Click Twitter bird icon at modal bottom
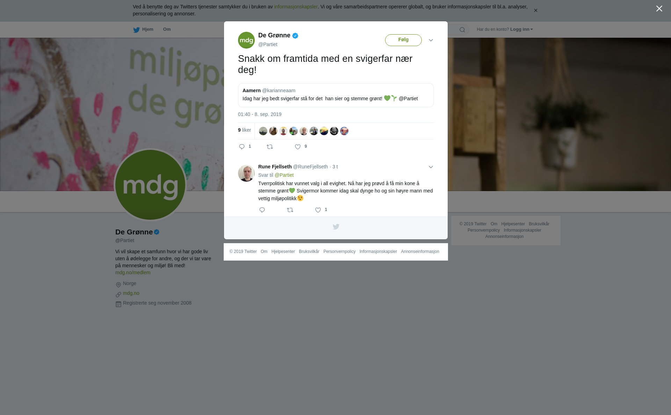This screenshot has width=671, height=415. tap(336, 227)
